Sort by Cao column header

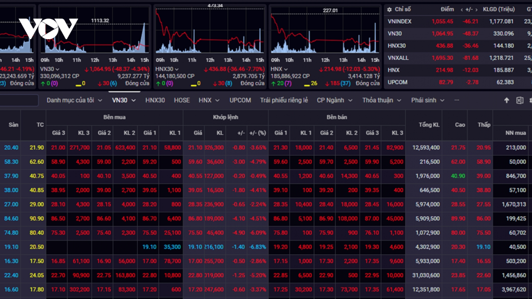point(460,125)
